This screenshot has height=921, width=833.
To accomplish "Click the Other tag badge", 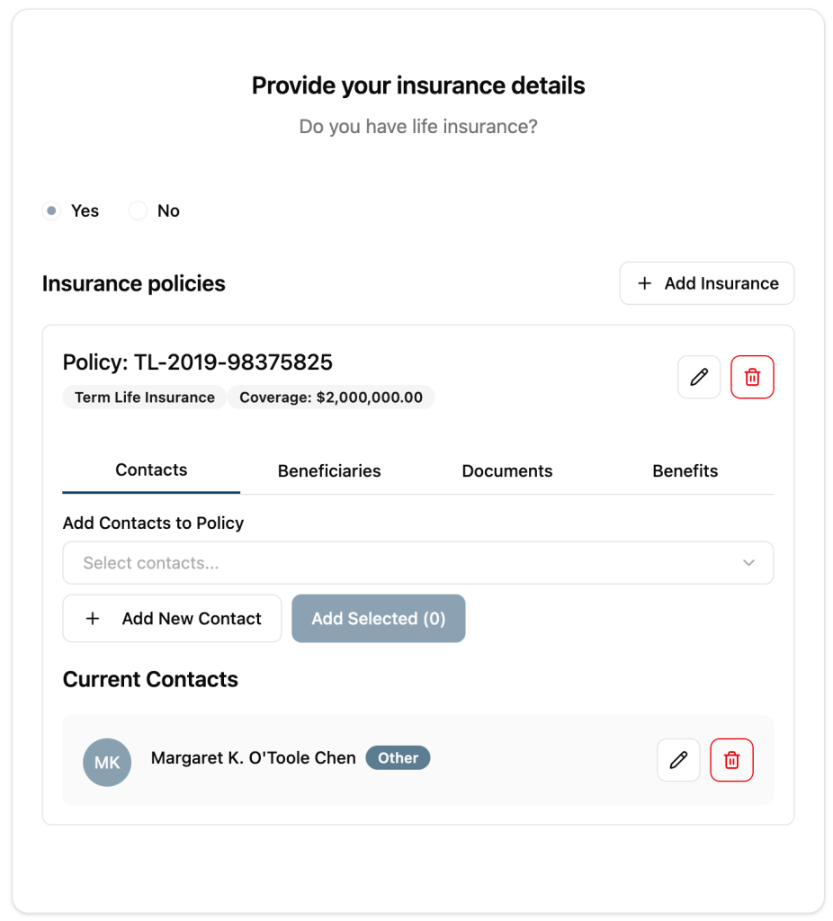I will [x=398, y=758].
